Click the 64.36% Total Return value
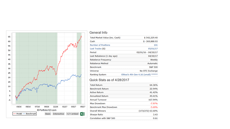 154,85
